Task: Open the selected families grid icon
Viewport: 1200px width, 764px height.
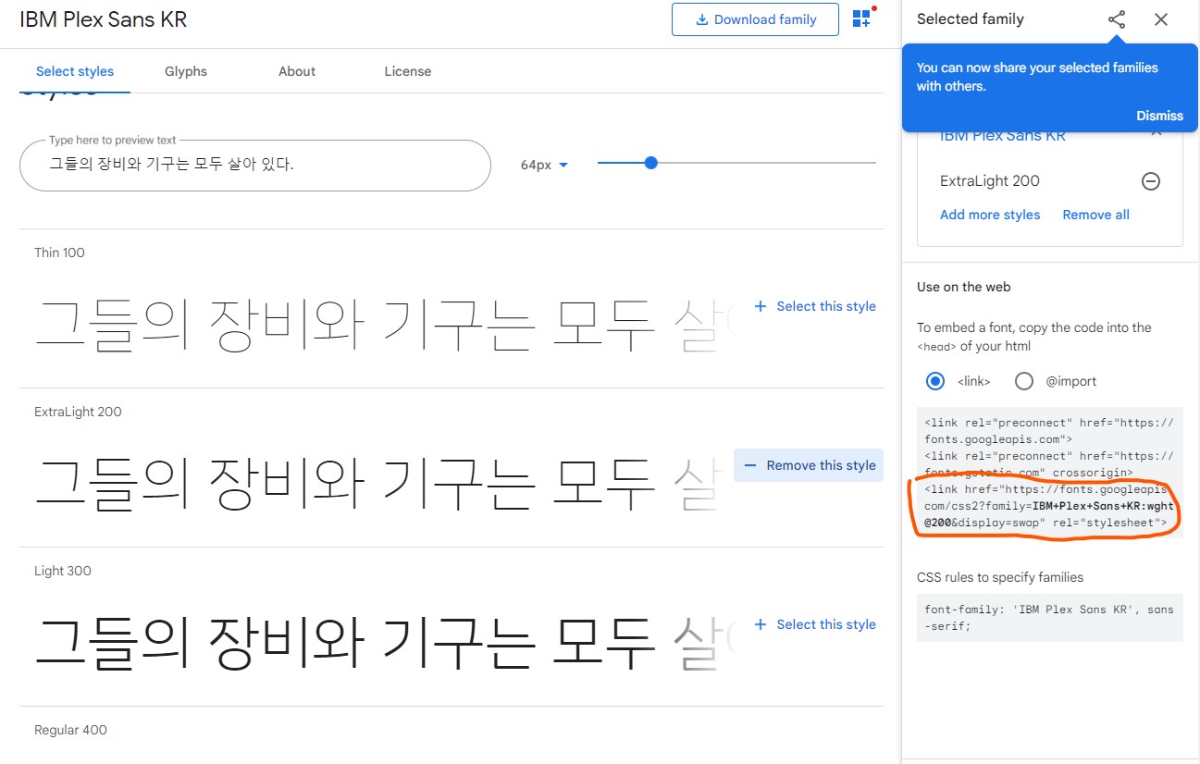Action: coord(861,19)
